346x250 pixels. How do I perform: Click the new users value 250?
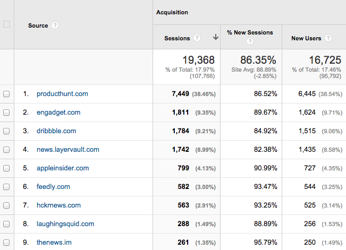click(310, 242)
